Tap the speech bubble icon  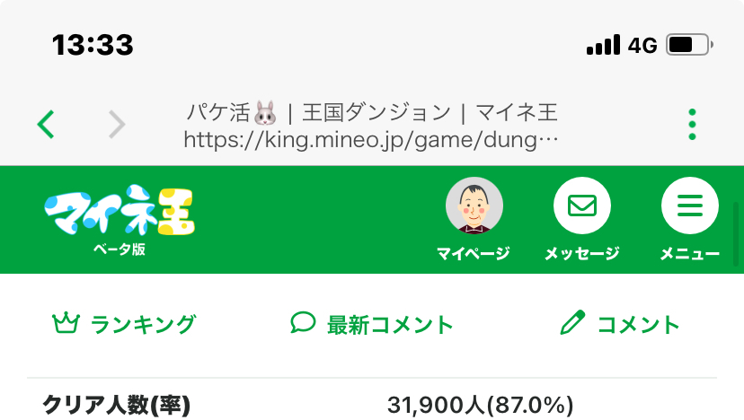[x=303, y=322]
